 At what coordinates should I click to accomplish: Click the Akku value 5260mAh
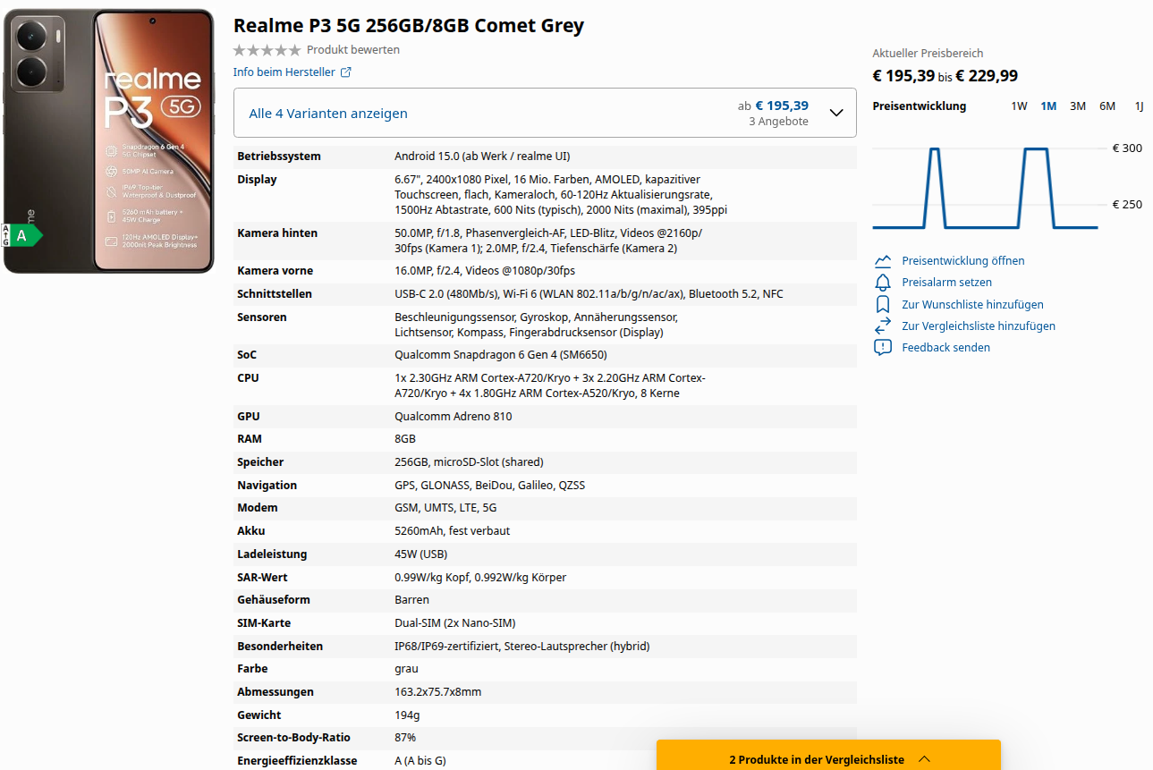[x=452, y=531]
